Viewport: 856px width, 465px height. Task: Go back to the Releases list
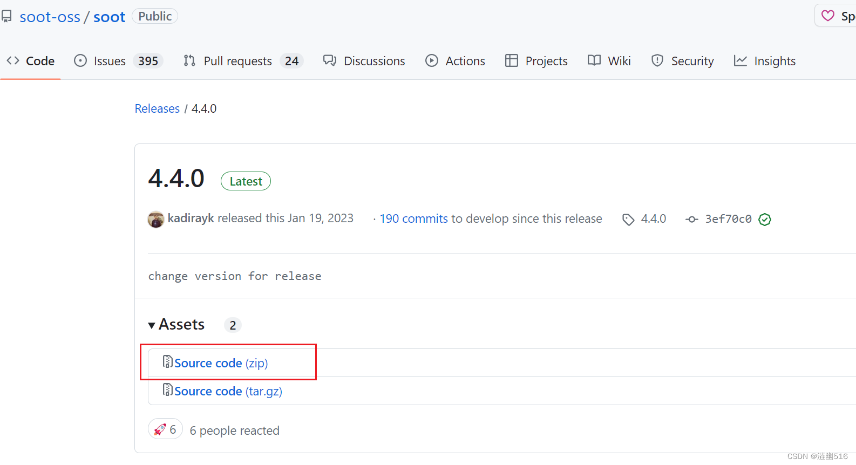pyautogui.click(x=157, y=108)
